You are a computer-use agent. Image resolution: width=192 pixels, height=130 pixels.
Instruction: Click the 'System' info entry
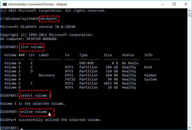tap(150, 79)
